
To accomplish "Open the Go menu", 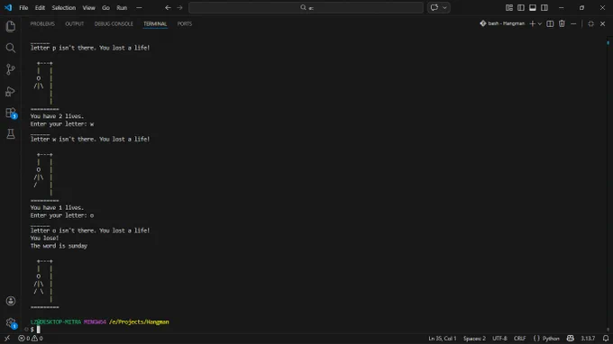I will coord(105,7).
